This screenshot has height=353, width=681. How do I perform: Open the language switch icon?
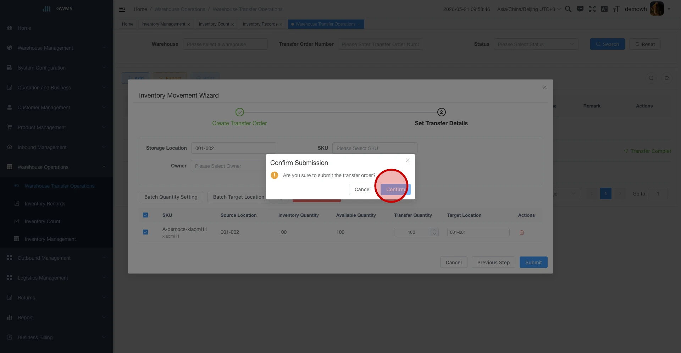[604, 9]
